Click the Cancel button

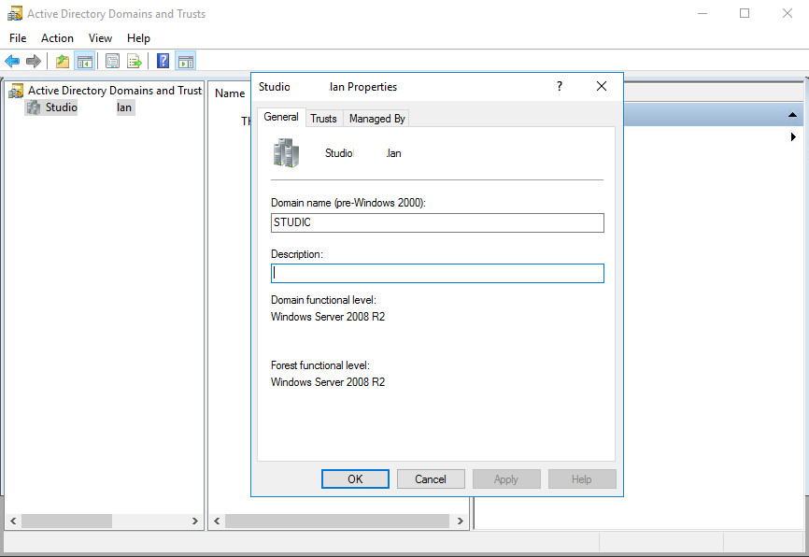(431, 479)
